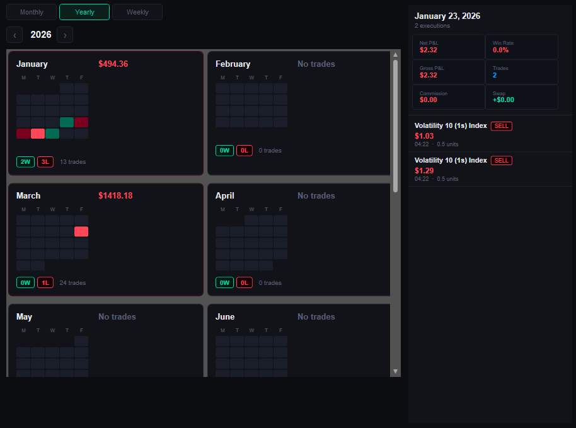Click the 3L losses badge under January
The height and width of the screenshot is (428, 576).
(45, 161)
